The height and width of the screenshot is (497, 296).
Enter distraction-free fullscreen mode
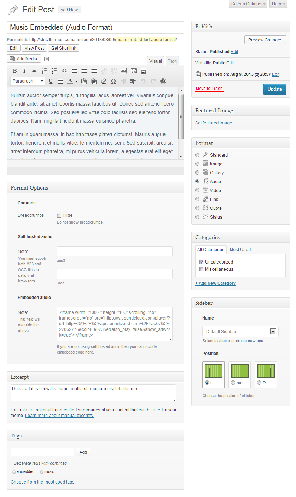pyautogui.click(x=134, y=71)
